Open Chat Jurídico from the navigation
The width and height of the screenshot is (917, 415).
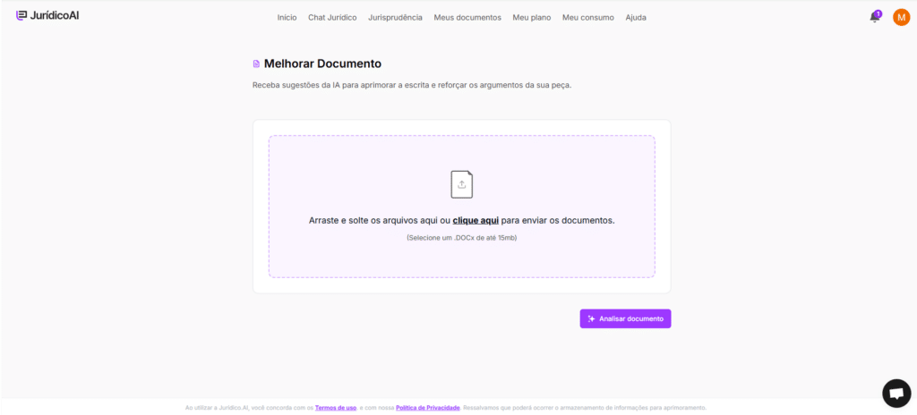click(x=332, y=17)
